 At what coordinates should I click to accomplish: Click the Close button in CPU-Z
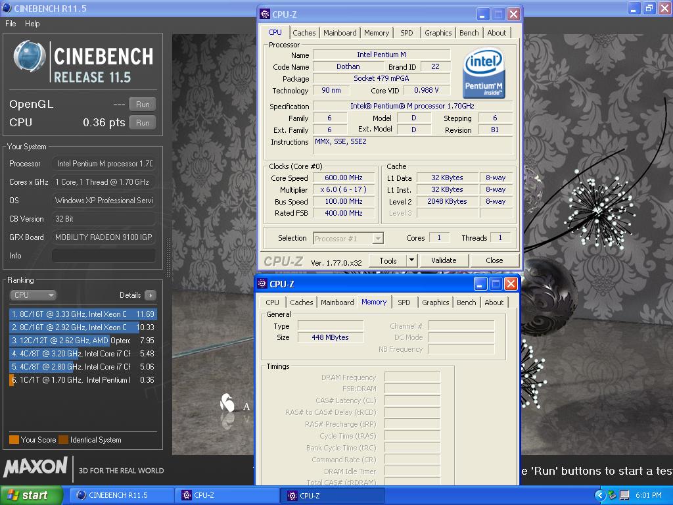(x=494, y=260)
